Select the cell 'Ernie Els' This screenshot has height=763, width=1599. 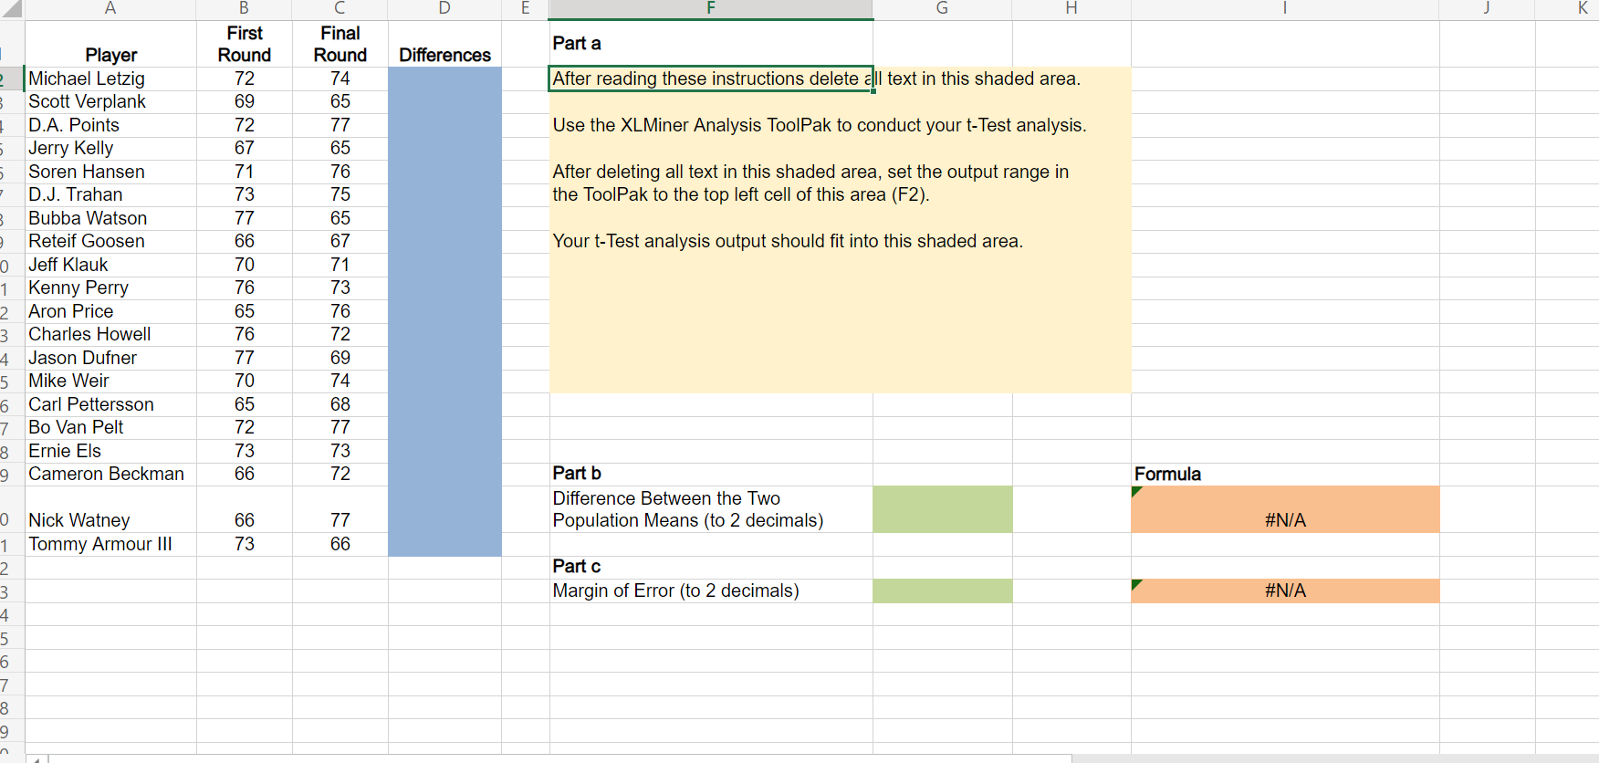click(x=110, y=451)
